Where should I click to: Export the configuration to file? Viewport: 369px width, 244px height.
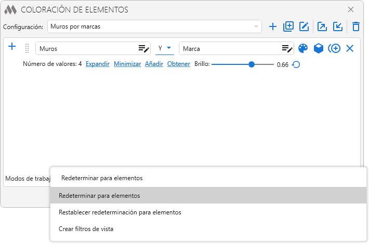322,26
